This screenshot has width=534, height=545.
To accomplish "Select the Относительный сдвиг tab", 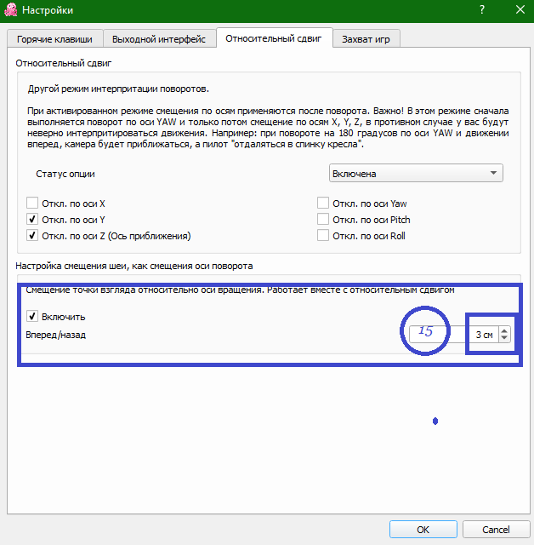I will coord(274,37).
